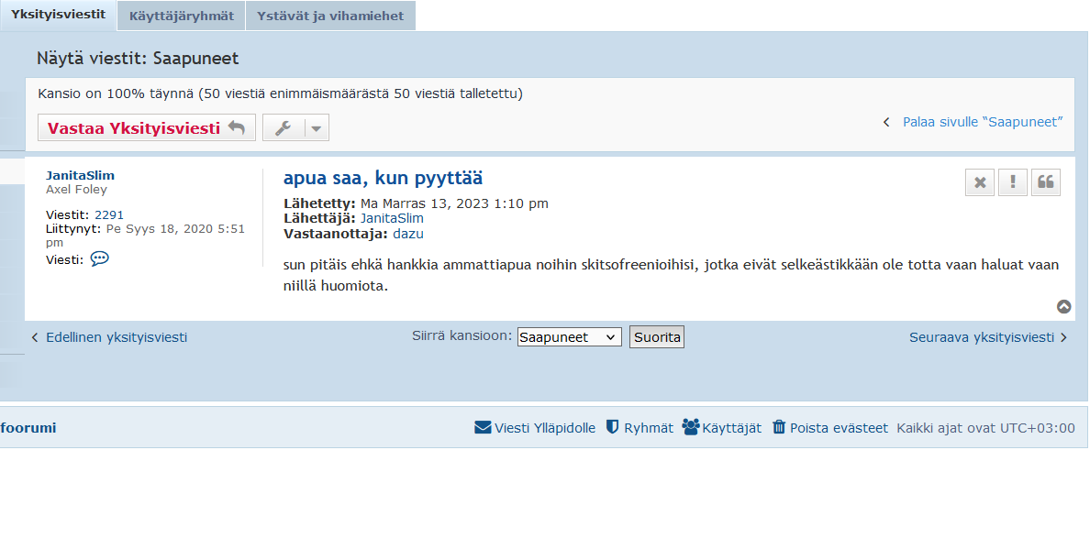1090x549 pixels.
Task: Open Ystävät ja vihamiehet tab
Action: [330, 16]
